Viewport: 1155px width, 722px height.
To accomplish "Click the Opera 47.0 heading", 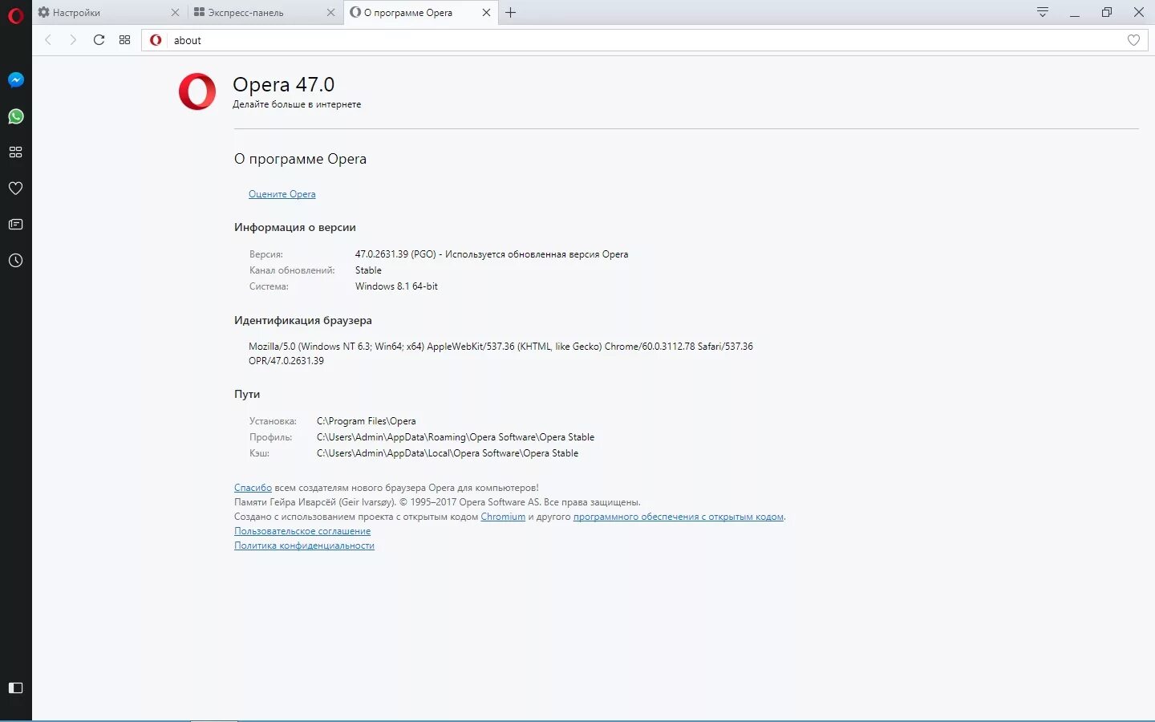I will pyautogui.click(x=283, y=84).
